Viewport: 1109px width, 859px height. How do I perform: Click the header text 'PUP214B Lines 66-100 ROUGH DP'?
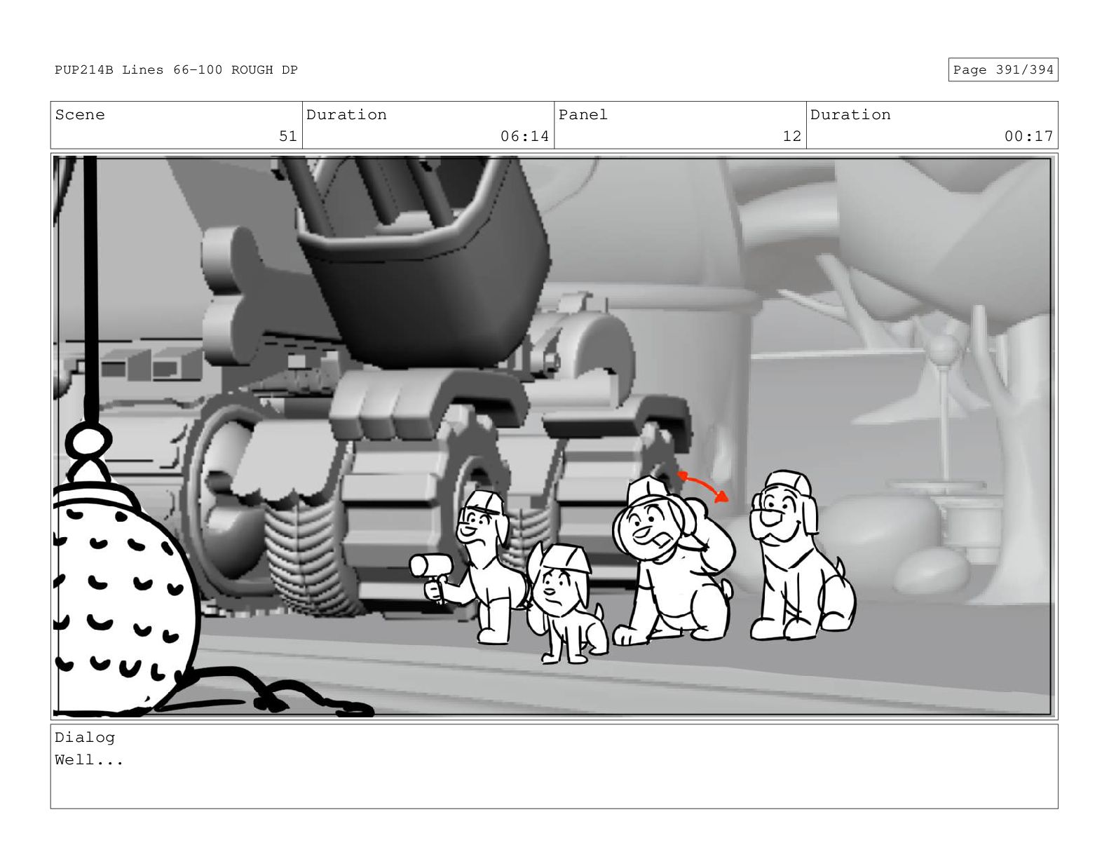click(x=176, y=69)
